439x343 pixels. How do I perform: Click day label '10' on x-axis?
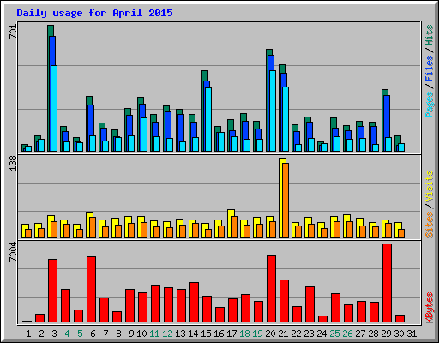(141, 334)
